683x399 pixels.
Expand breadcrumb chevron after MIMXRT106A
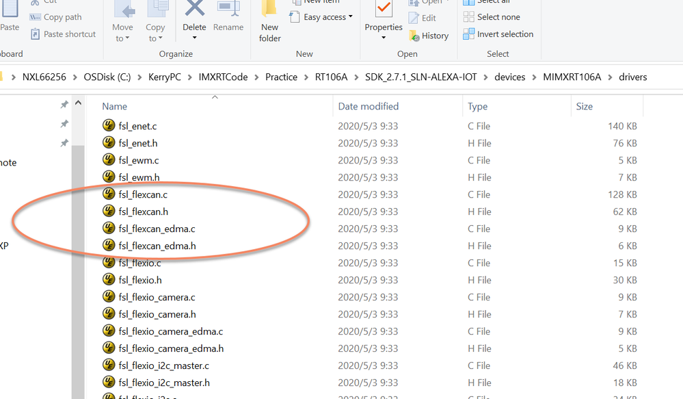point(610,77)
